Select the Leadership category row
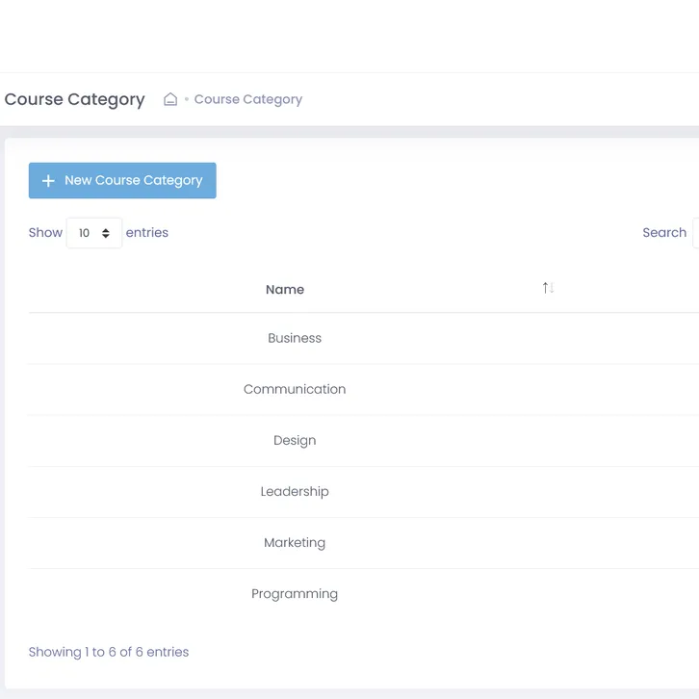699x699 pixels. click(x=295, y=492)
